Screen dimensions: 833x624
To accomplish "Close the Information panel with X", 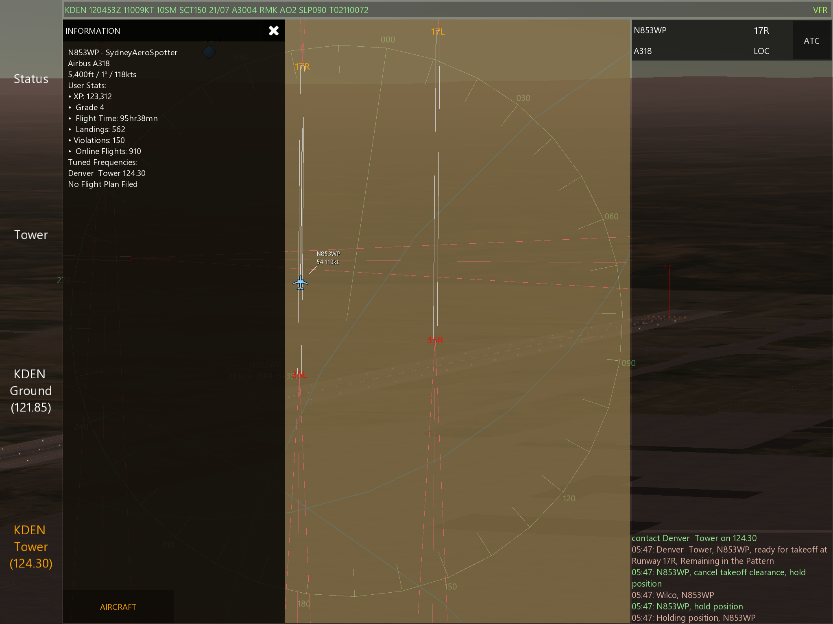I will (x=274, y=31).
